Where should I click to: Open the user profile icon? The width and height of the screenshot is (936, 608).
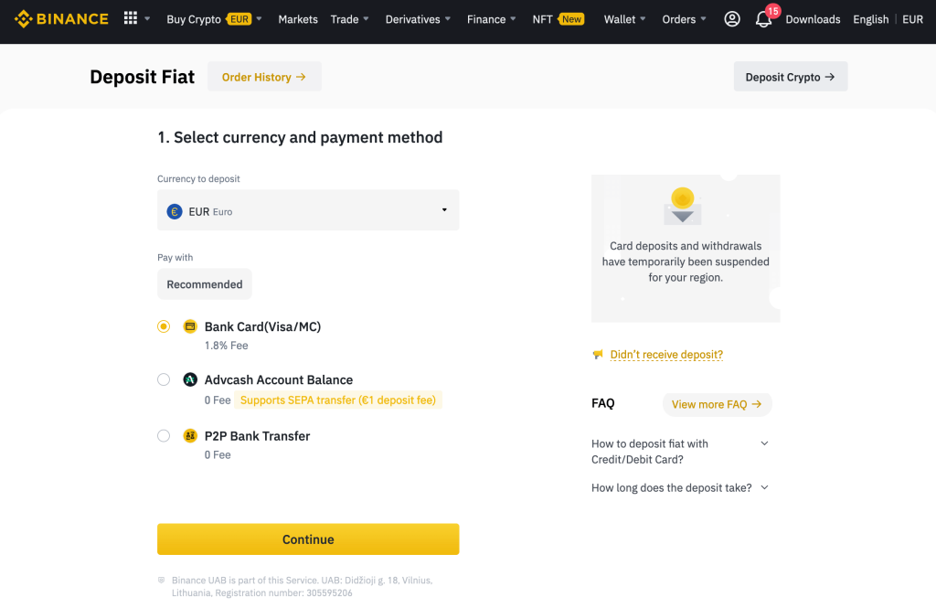click(x=731, y=19)
